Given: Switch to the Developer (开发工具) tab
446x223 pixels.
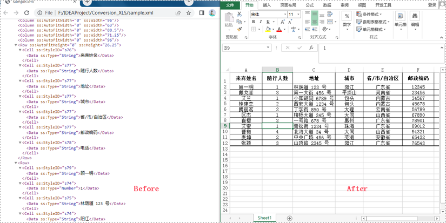Looking at the screenshot, I should (383, 5).
